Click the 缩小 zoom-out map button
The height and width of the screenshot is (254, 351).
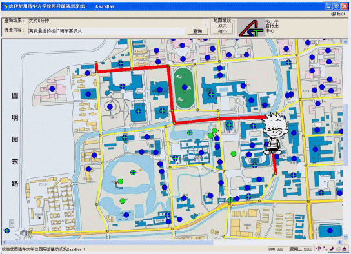[223, 32]
